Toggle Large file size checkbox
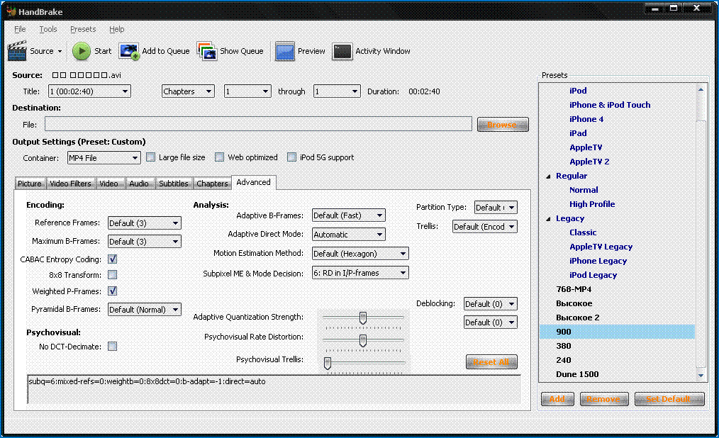The image size is (719, 438). pos(151,157)
